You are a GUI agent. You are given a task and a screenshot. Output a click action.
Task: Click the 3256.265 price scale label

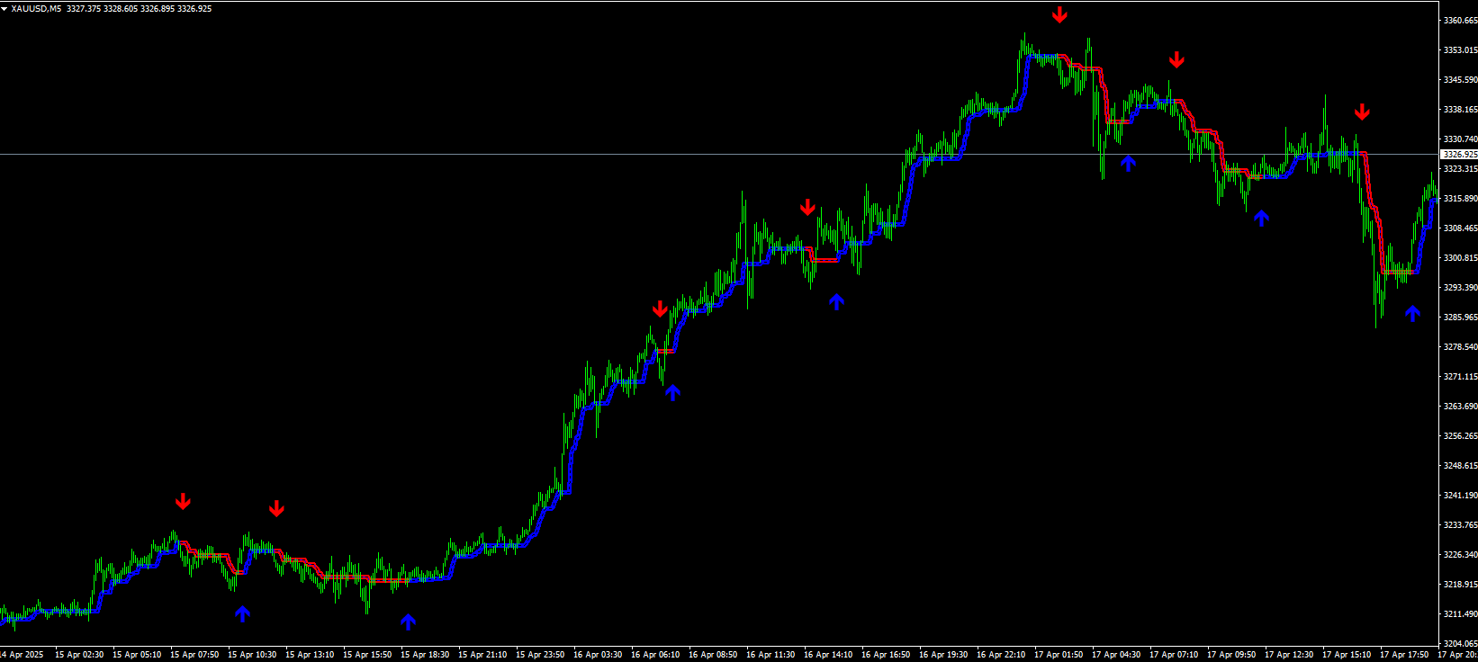[x=1460, y=436]
